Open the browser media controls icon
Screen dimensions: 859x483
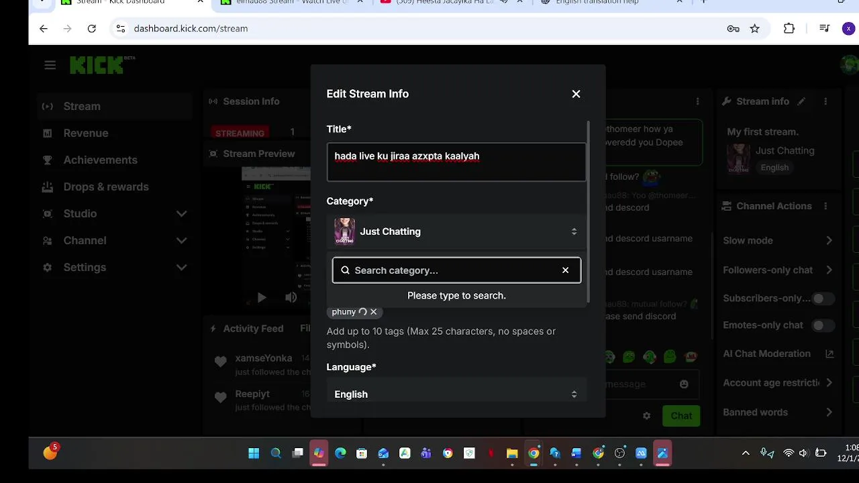coord(825,28)
